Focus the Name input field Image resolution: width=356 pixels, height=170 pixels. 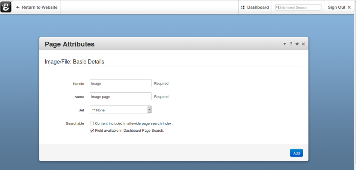point(120,96)
